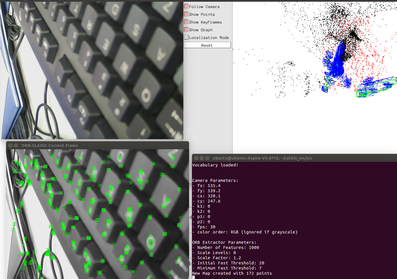Click the 'color order: RGB' terminal line
Screen dimensions: 397x279
[x=245, y=232]
